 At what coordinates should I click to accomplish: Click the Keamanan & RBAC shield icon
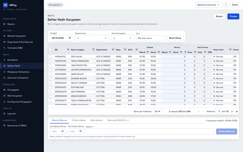pos(4,126)
